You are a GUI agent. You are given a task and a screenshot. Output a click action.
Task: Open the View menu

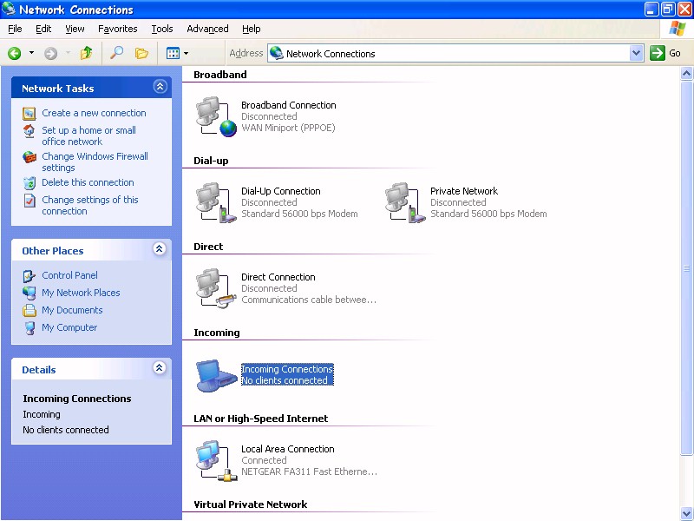coord(75,29)
